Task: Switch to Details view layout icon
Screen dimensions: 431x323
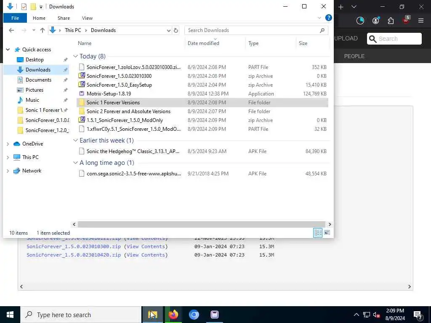Action: (x=318, y=233)
